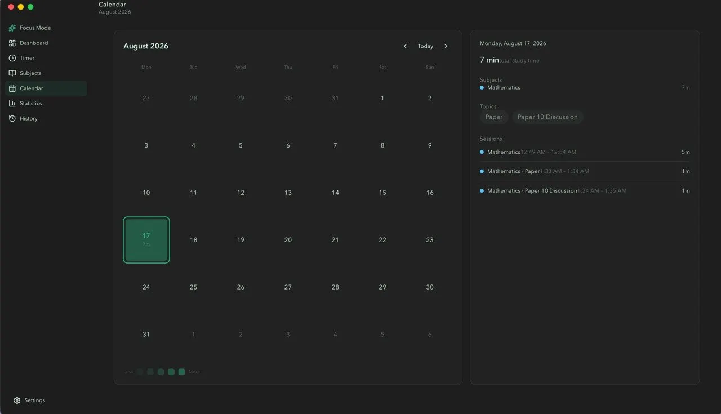Select August 5 in calendar
Image resolution: width=721 pixels, height=414 pixels.
coord(241,145)
